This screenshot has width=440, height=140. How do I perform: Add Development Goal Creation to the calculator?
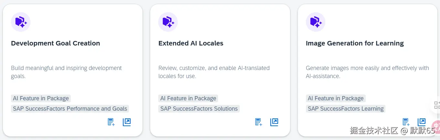[x=111, y=122]
